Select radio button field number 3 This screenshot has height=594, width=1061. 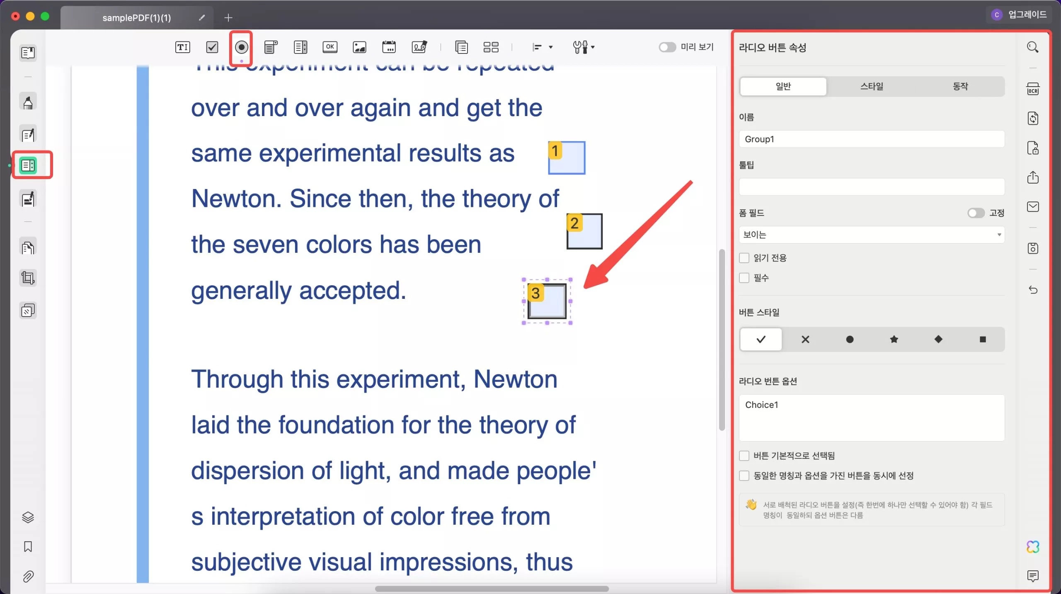coord(547,301)
